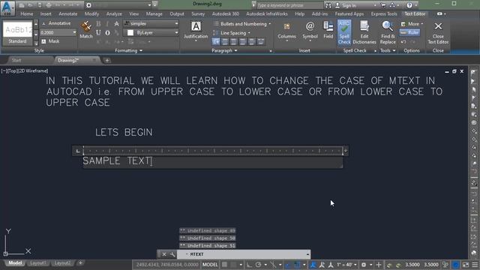
Task: Toggle Bold formatting
Action: (98, 23)
